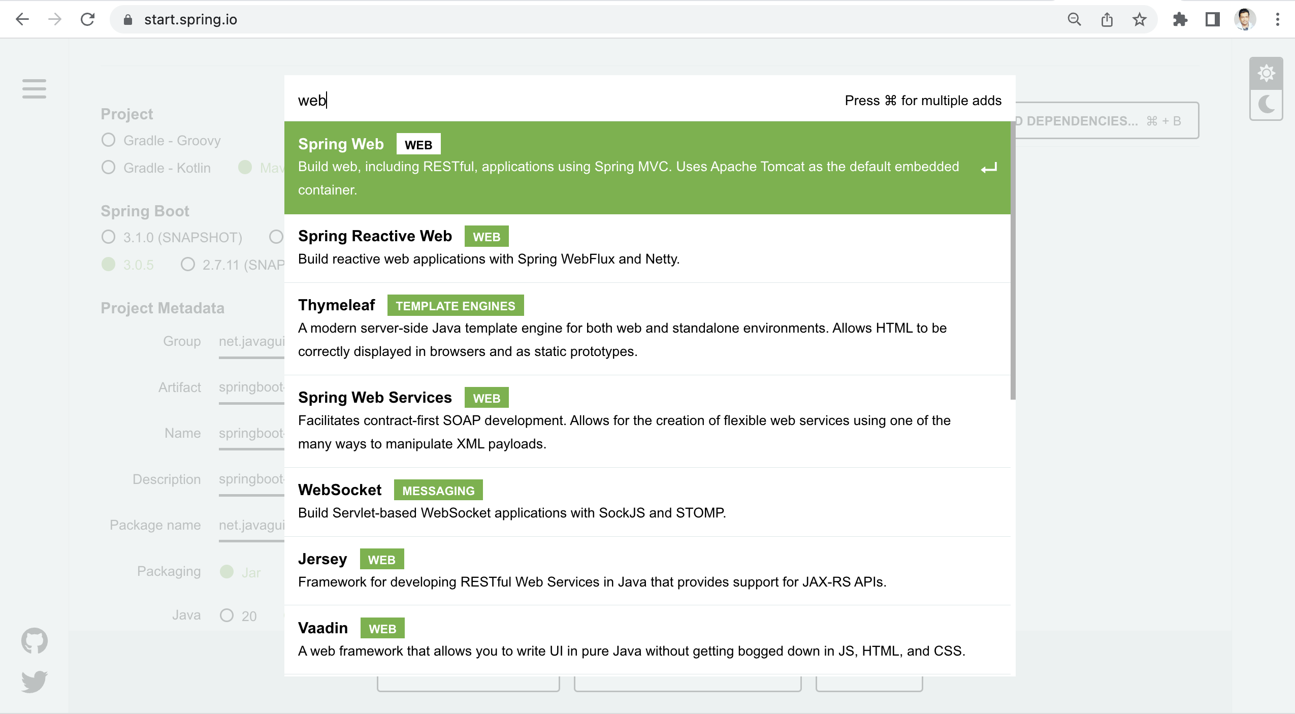Click the TEMPLATE ENGINES tag on Thymeleaf

click(x=456, y=306)
